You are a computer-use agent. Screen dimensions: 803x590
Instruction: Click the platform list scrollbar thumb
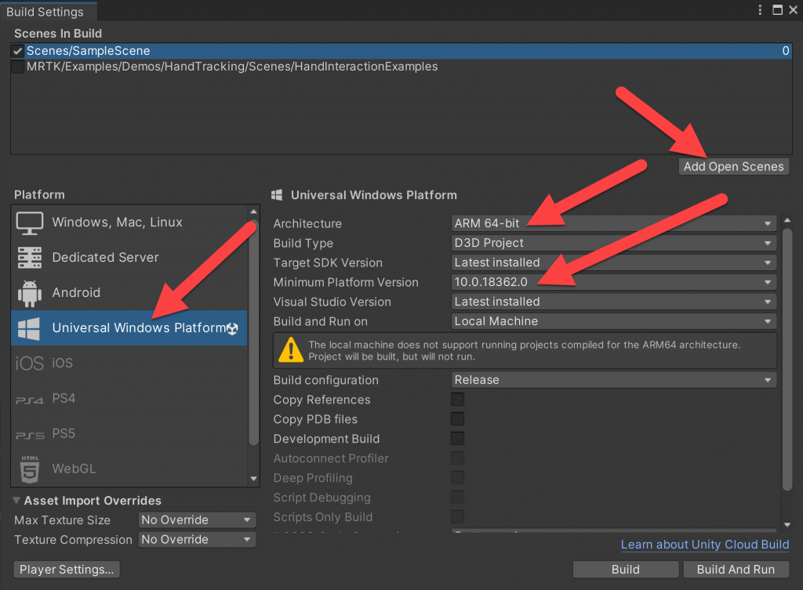(253, 333)
